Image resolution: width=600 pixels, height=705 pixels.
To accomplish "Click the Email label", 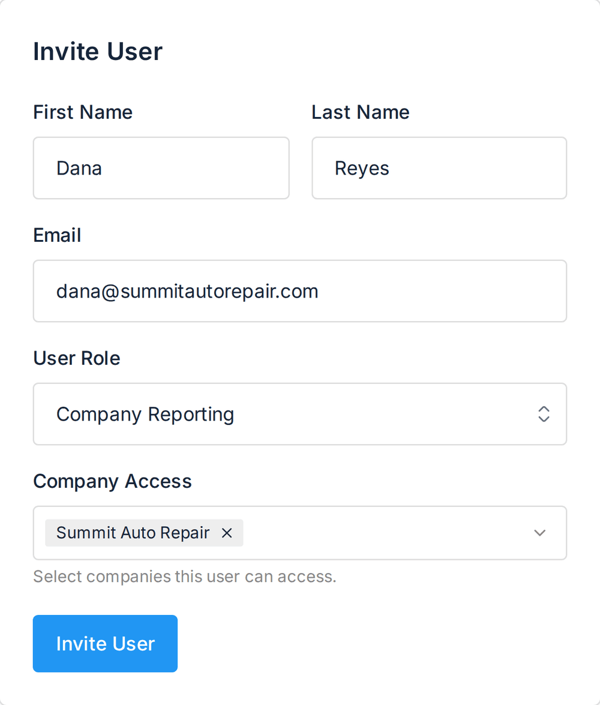I will click(x=57, y=235).
